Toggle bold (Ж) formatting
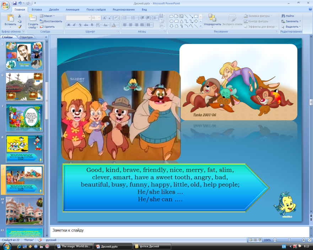This screenshot has height=250, width=313. pos(69,25)
